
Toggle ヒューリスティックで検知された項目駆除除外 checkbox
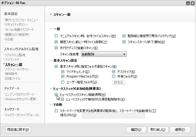(62, 99)
